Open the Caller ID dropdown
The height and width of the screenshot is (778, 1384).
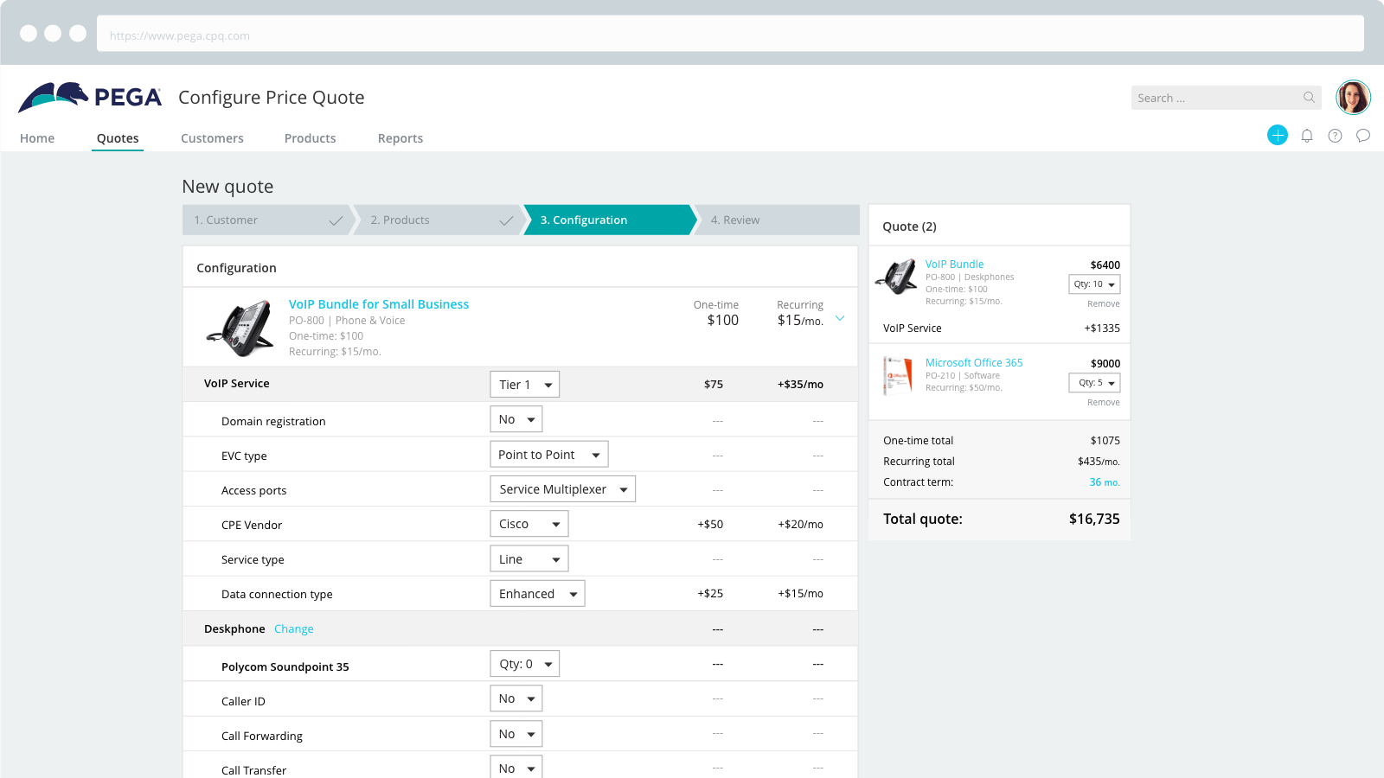(516, 698)
